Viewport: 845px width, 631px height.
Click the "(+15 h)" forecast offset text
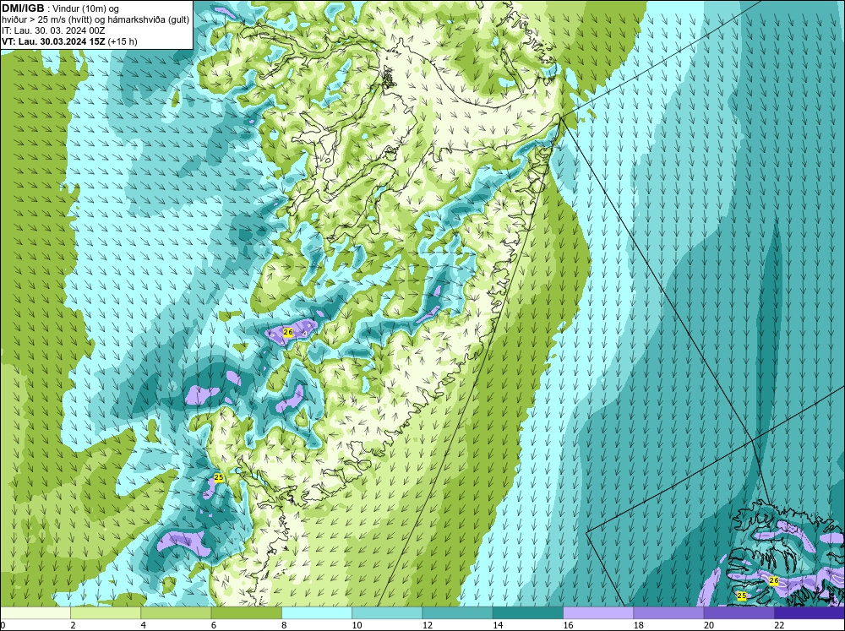(123, 41)
